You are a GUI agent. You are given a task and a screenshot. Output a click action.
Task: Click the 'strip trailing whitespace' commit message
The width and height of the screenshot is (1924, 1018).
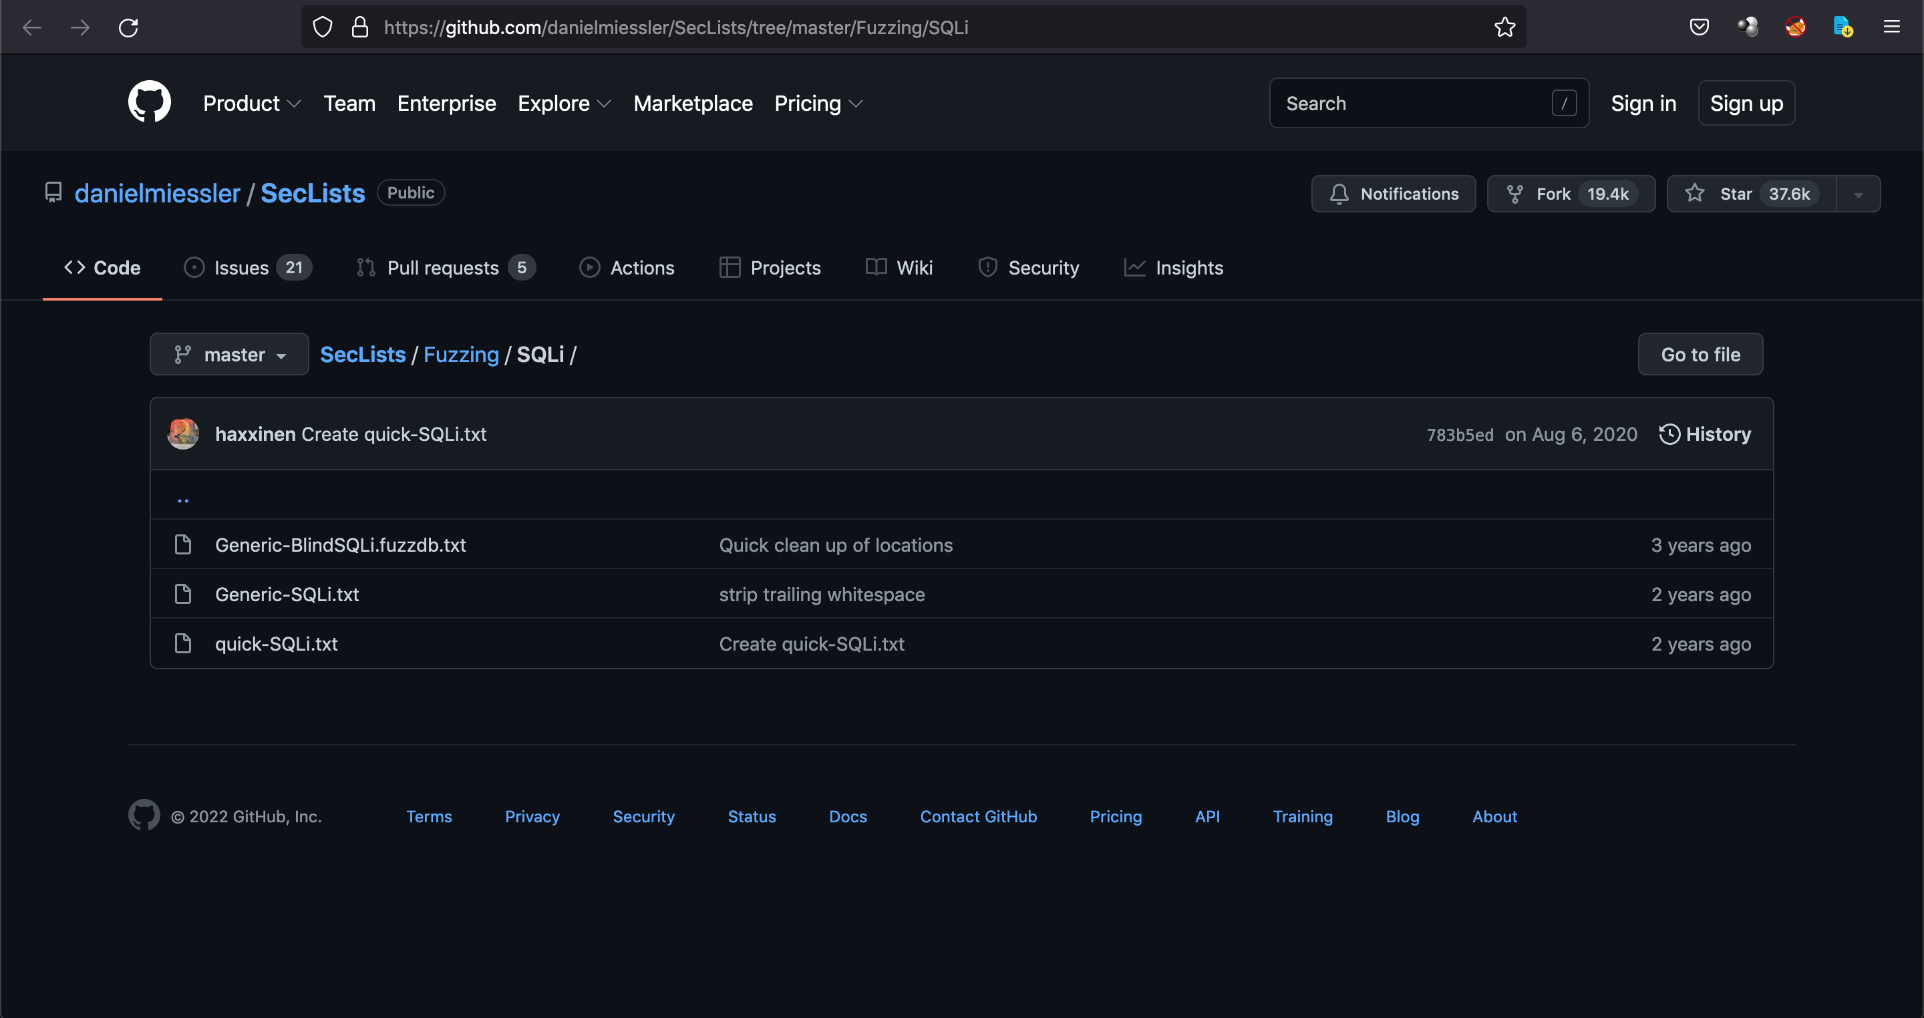click(822, 594)
